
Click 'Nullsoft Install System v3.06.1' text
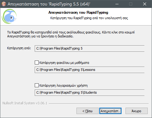[25, 103]
